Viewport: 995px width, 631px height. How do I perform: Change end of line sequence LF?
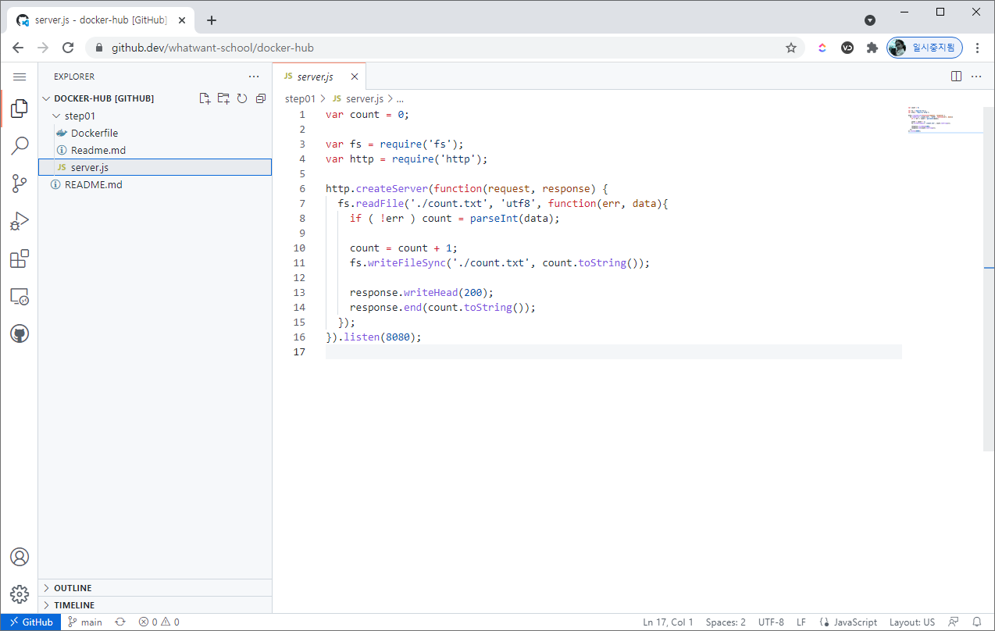pos(801,622)
